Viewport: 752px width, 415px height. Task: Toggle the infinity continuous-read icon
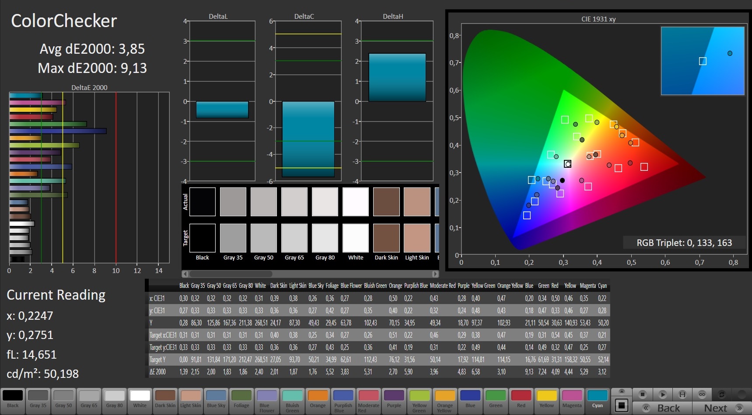702,394
